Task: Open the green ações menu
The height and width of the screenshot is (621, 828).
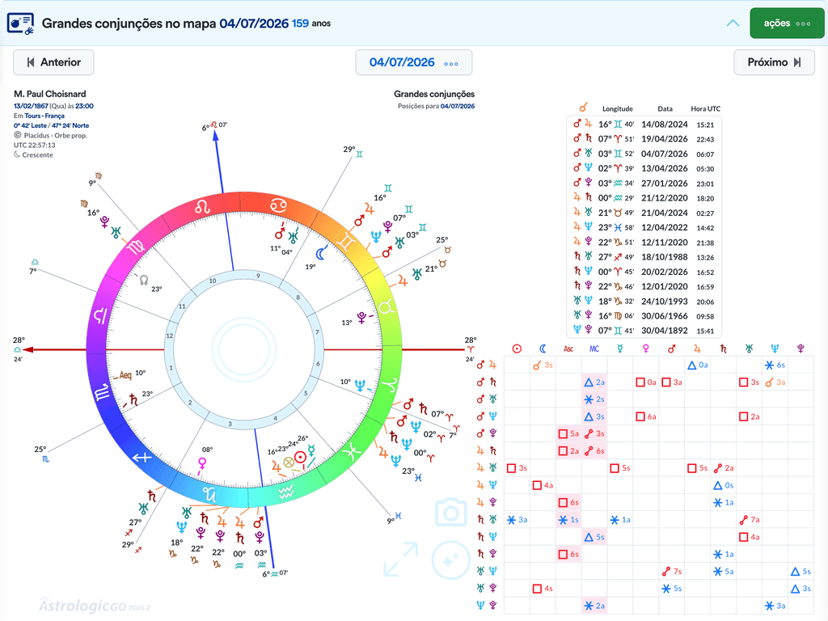Action: [787, 23]
